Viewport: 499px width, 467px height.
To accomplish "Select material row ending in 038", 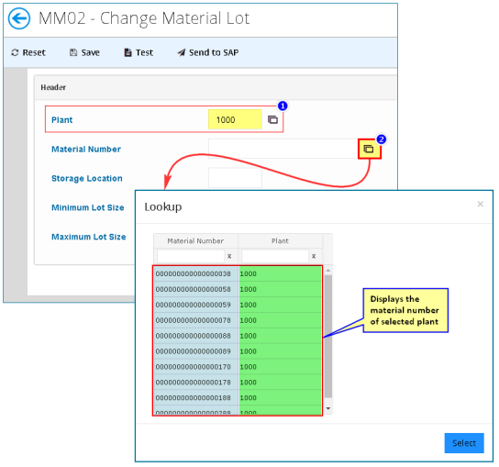I will pyautogui.click(x=238, y=273).
